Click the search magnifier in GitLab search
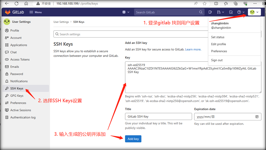 pos(201,12)
